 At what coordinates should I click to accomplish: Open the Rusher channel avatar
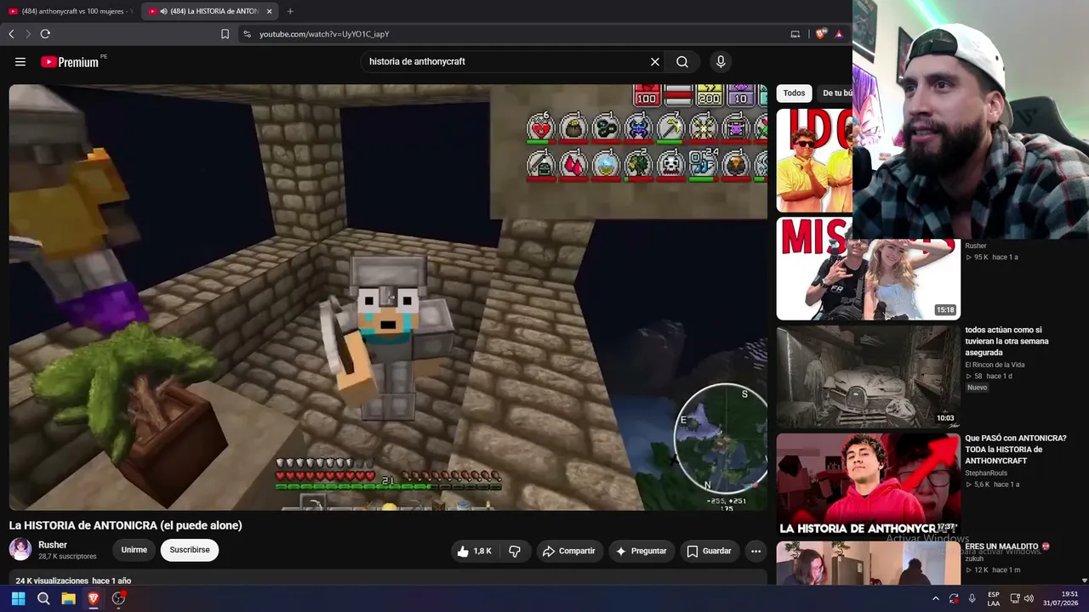pos(20,549)
